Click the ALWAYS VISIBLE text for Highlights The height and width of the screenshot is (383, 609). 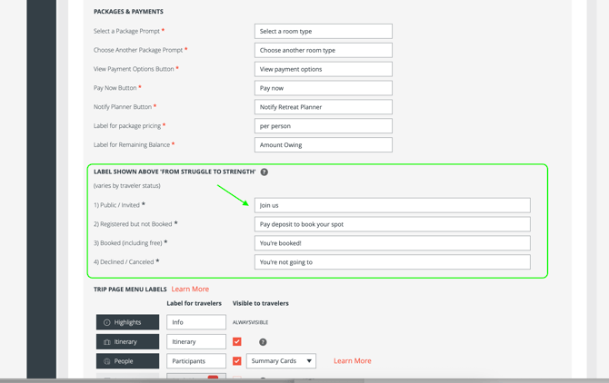tap(250, 322)
